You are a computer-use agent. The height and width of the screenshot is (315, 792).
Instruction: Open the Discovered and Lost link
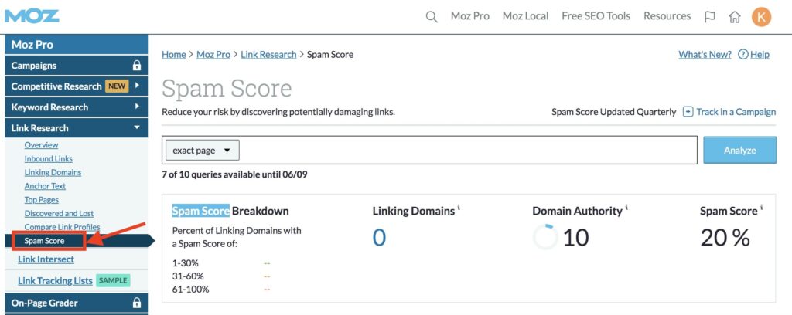(x=59, y=213)
